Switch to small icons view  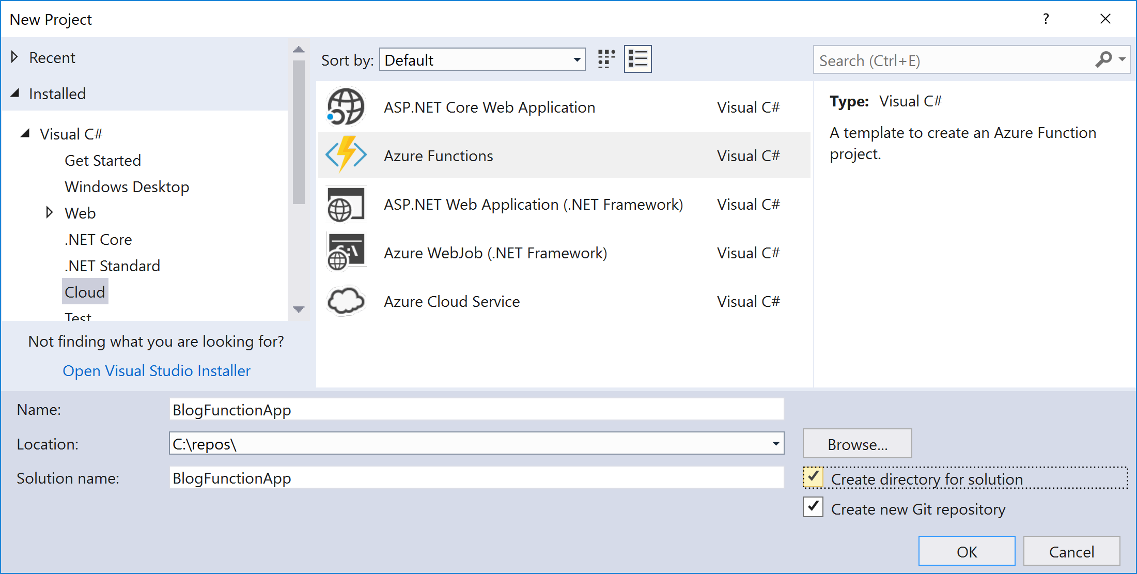click(x=606, y=59)
